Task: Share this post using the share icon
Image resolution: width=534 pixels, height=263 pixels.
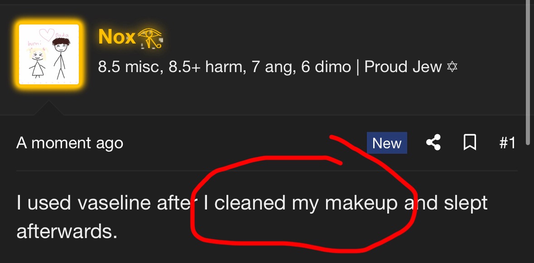Action: click(433, 142)
